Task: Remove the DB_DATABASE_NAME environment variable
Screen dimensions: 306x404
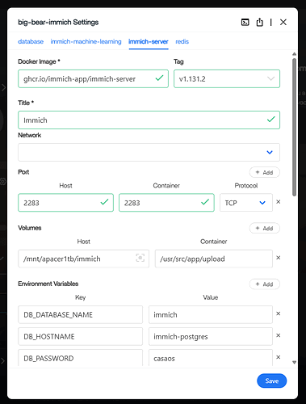Action: click(279, 314)
